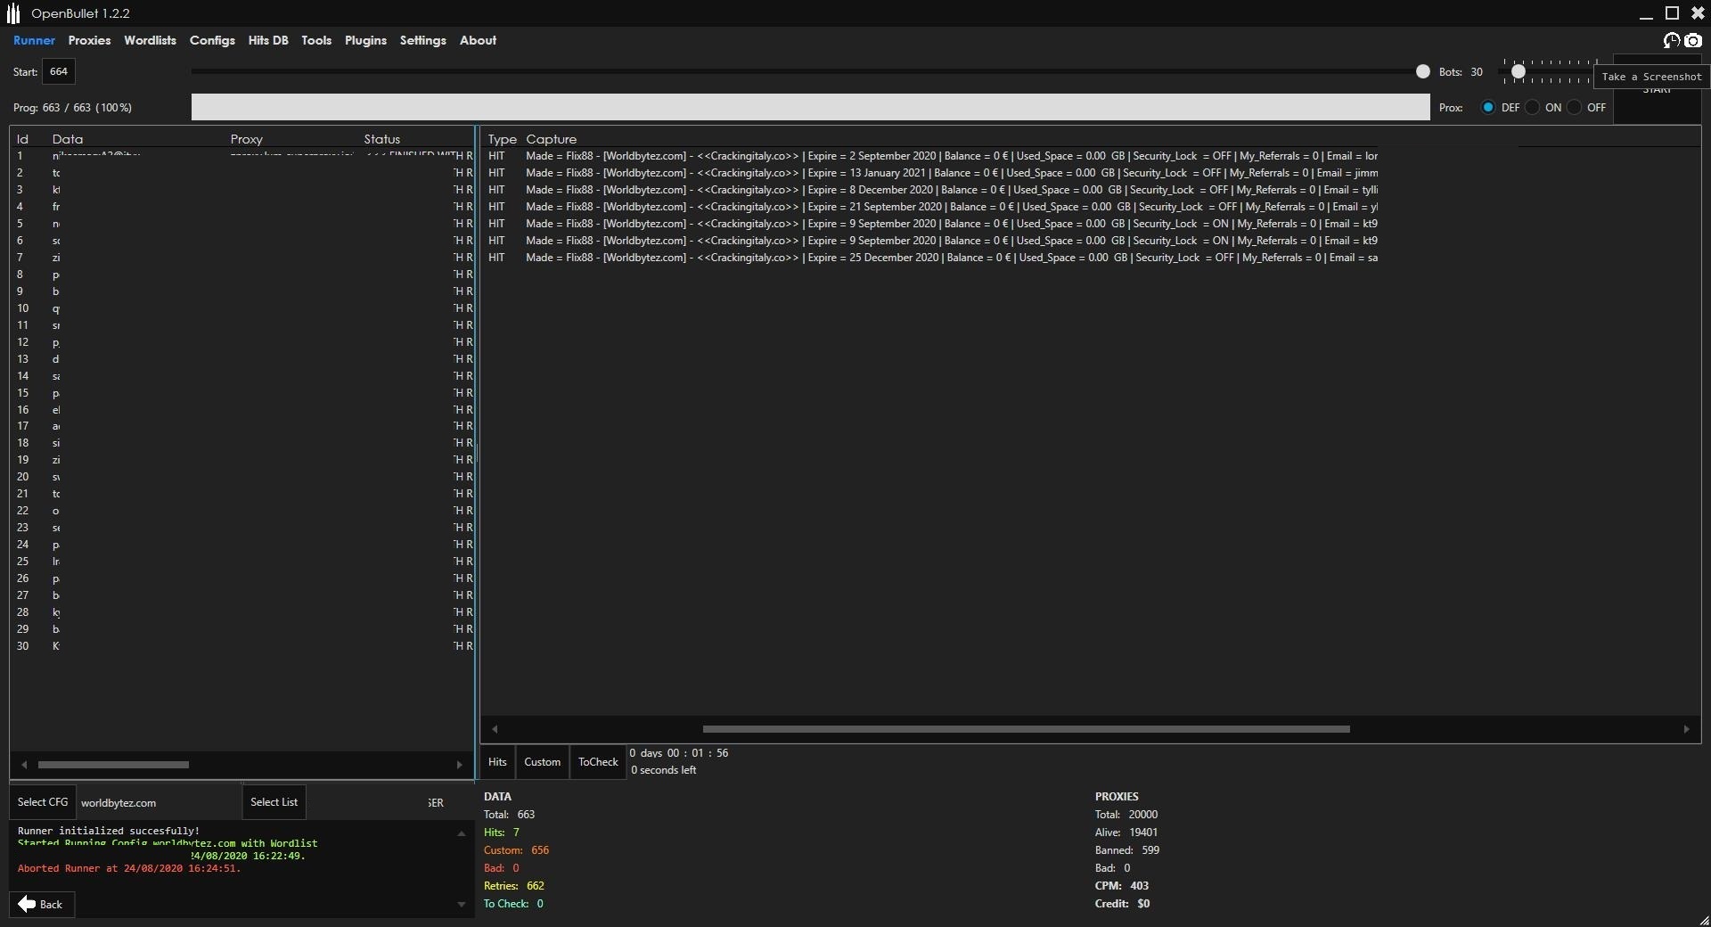Click the start position slider handle
Image resolution: width=1711 pixels, height=927 pixels.
click(x=1423, y=71)
